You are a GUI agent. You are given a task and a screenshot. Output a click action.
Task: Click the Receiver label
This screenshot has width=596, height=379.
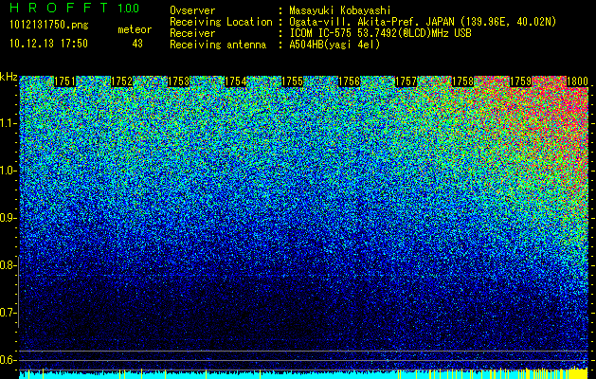[192, 33]
